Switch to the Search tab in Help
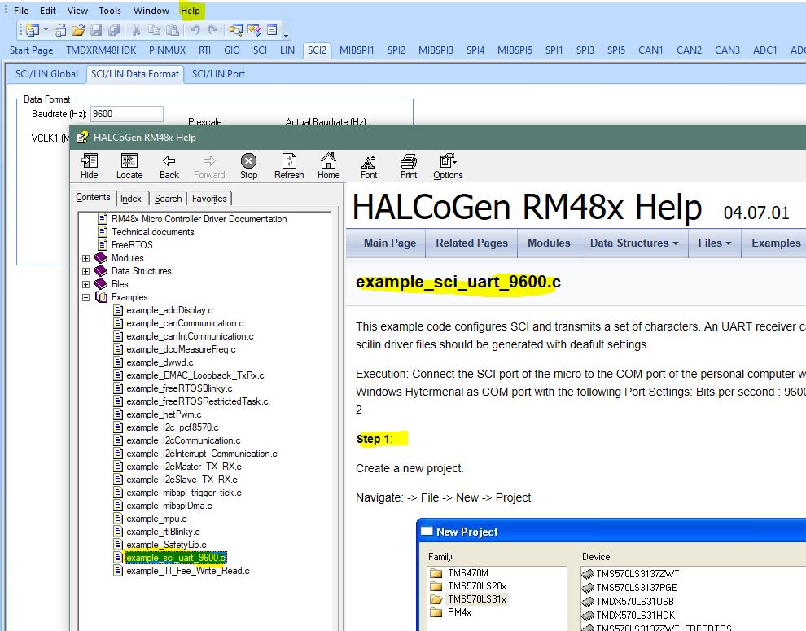The width and height of the screenshot is (806, 631). pyautogui.click(x=168, y=199)
